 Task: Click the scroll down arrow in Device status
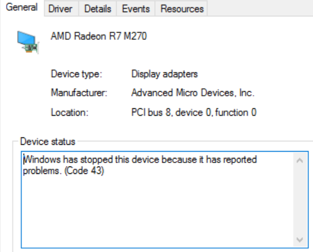click(x=300, y=239)
